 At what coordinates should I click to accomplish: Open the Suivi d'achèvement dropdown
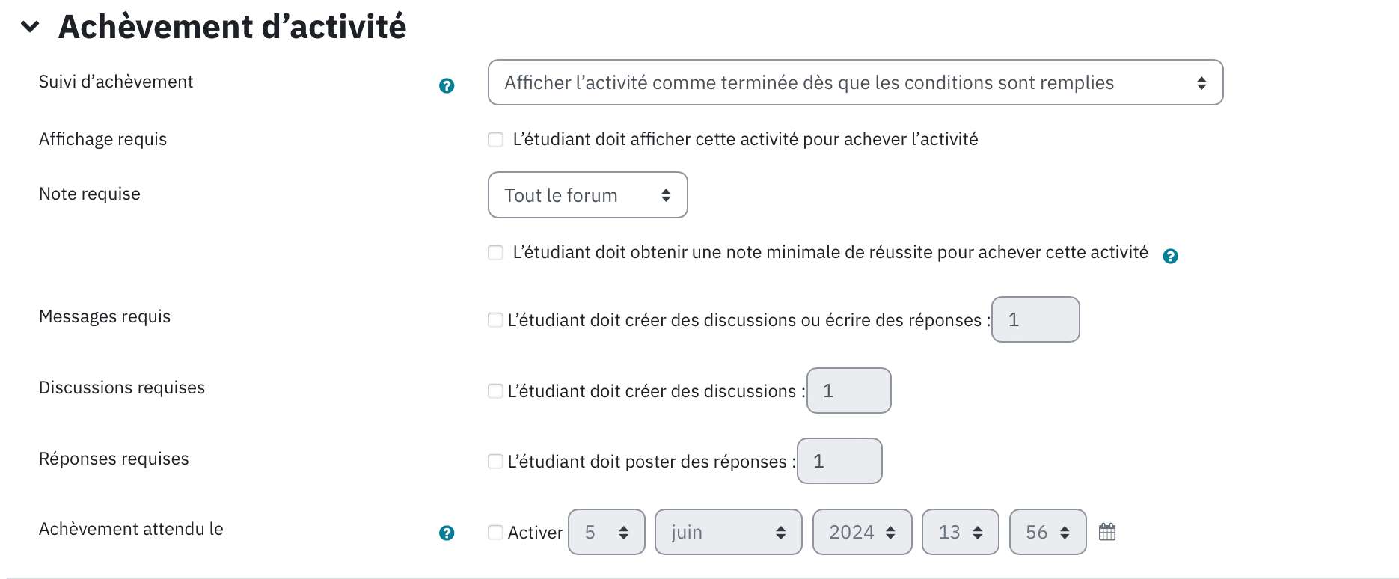(855, 82)
